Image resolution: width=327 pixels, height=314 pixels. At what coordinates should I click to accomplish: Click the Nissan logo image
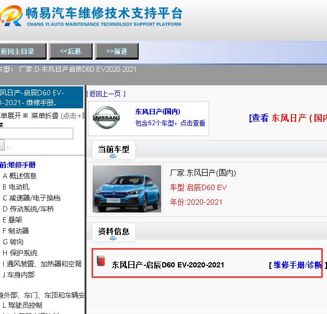click(106, 117)
